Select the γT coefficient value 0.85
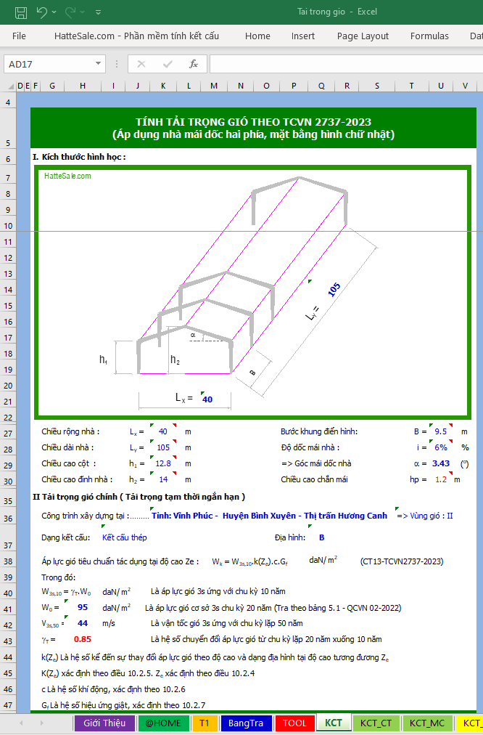The image size is (483, 735). pyautogui.click(x=83, y=639)
